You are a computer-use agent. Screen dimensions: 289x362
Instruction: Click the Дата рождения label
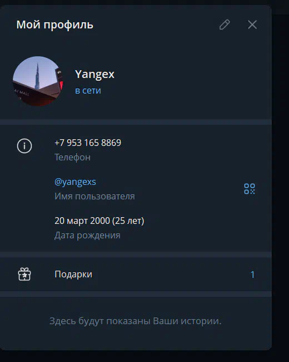click(87, 235)
